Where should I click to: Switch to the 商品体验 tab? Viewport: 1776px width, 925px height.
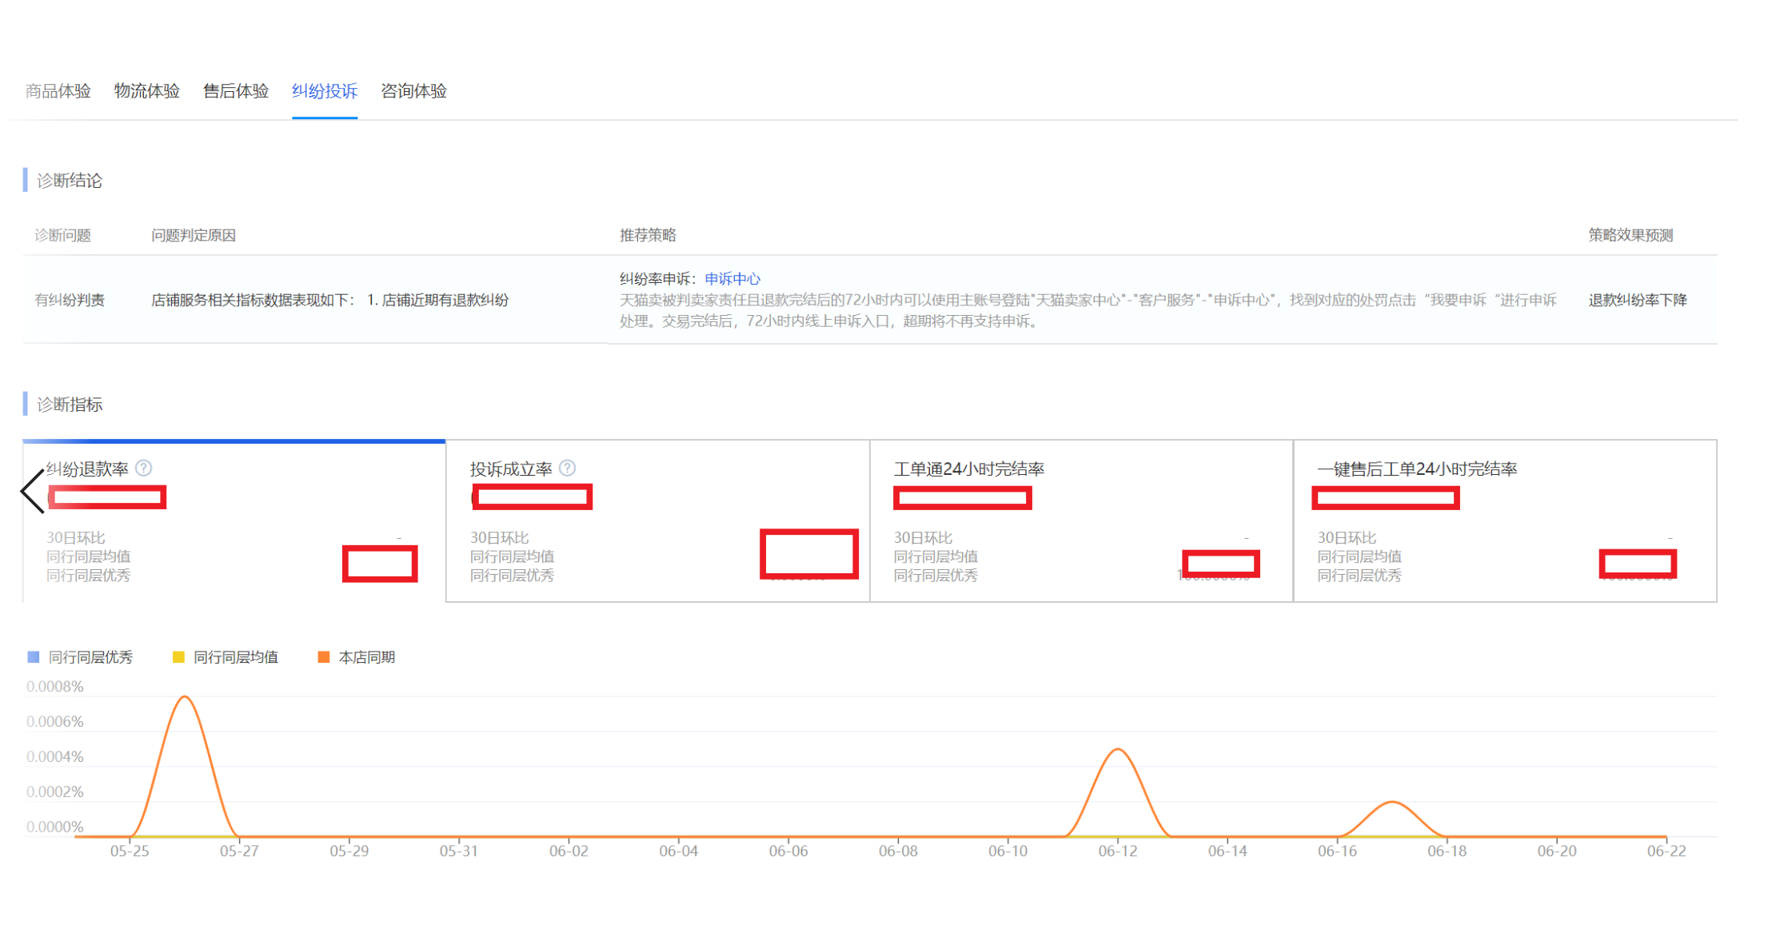(58, 91)
